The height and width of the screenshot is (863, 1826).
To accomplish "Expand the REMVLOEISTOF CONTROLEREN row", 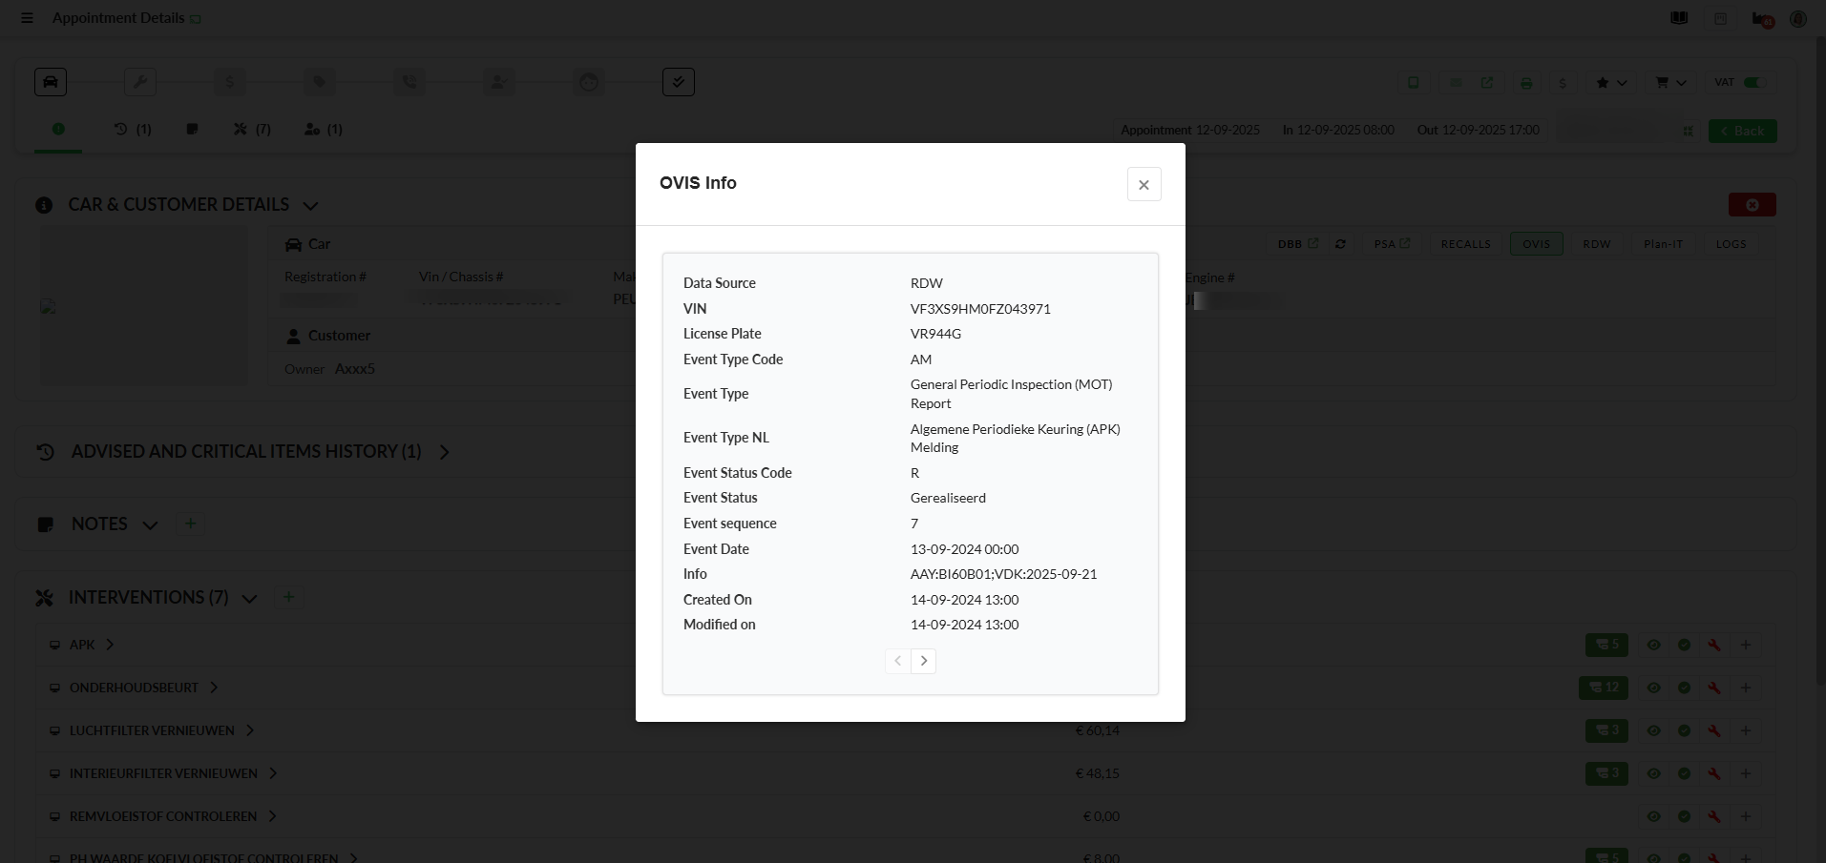I will 272,816.
